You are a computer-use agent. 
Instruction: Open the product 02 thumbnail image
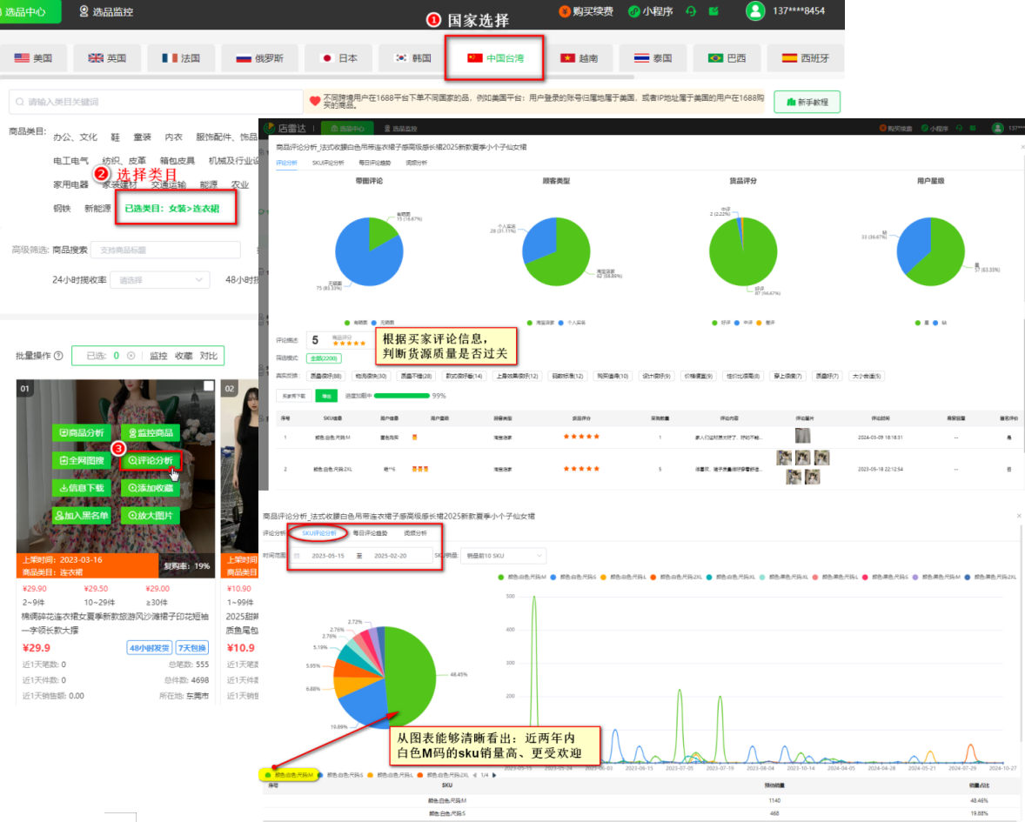coord(240,467)
